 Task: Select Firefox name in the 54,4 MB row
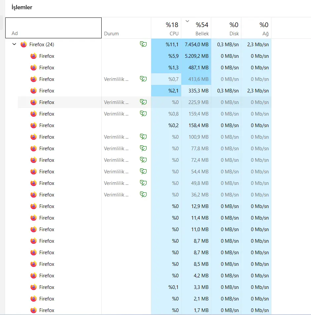pos(47,172)
